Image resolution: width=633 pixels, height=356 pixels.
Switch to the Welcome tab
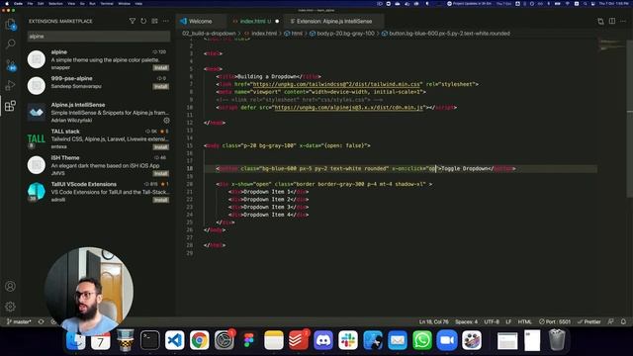[201, 21]
